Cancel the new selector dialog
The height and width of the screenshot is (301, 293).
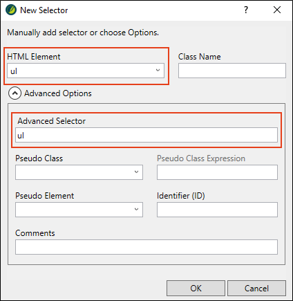tap(256, 288)
